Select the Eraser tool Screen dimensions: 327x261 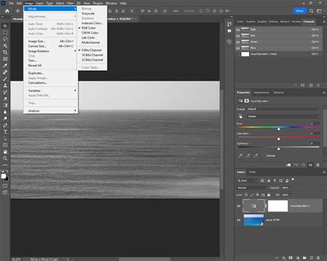5,98
